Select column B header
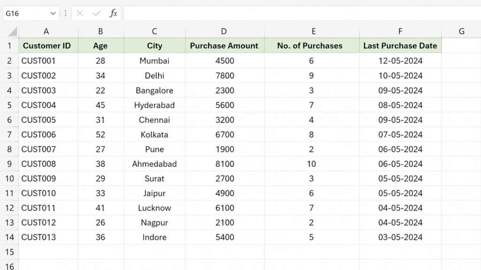This screenshot has height=270, width=481. [x=101, y=31]
